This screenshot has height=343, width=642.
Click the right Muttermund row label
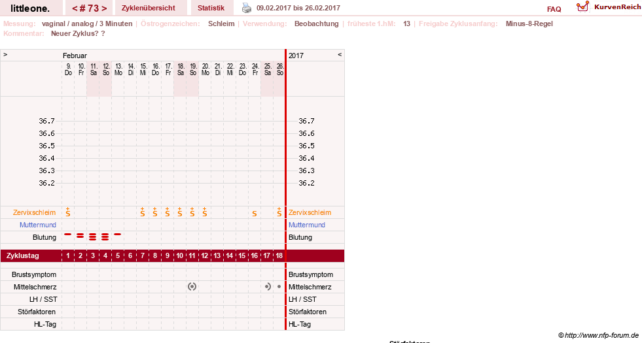click(307, 225)
